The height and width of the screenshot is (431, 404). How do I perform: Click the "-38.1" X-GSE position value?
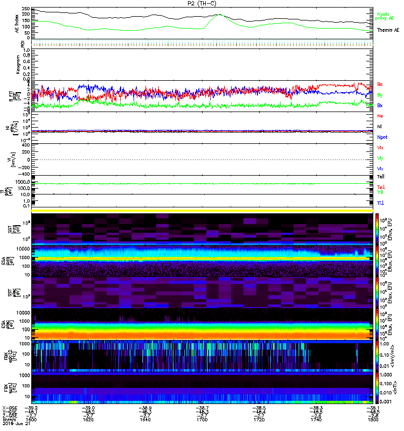tap(373, 408)
